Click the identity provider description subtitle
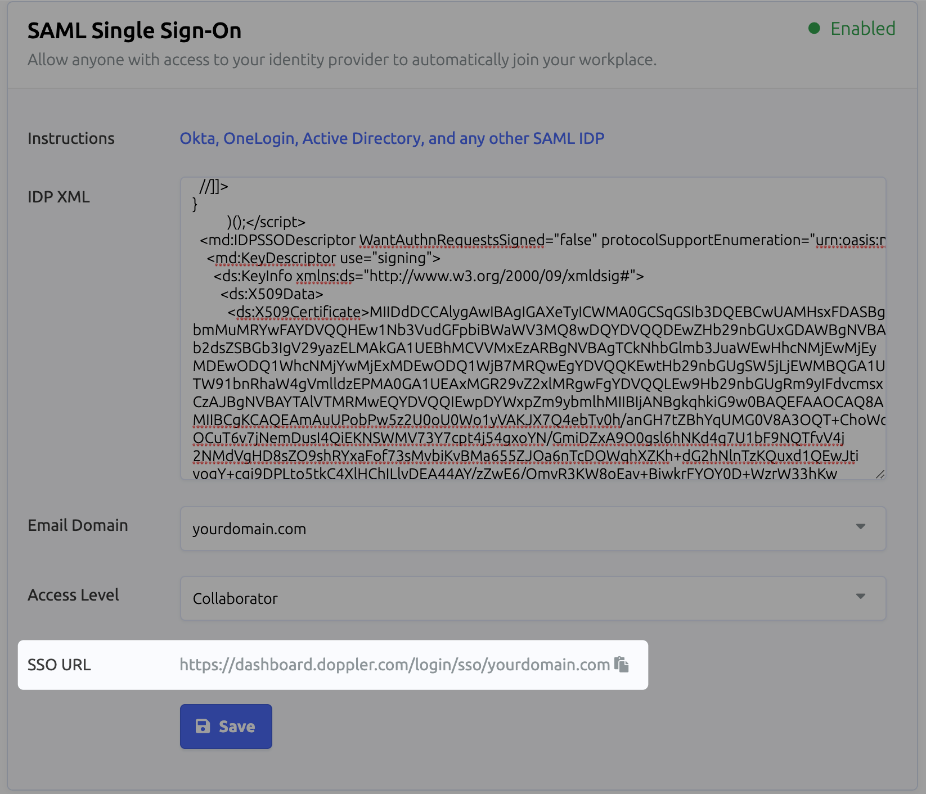This screenshot has height=794, width=926. tap(342, 60)
